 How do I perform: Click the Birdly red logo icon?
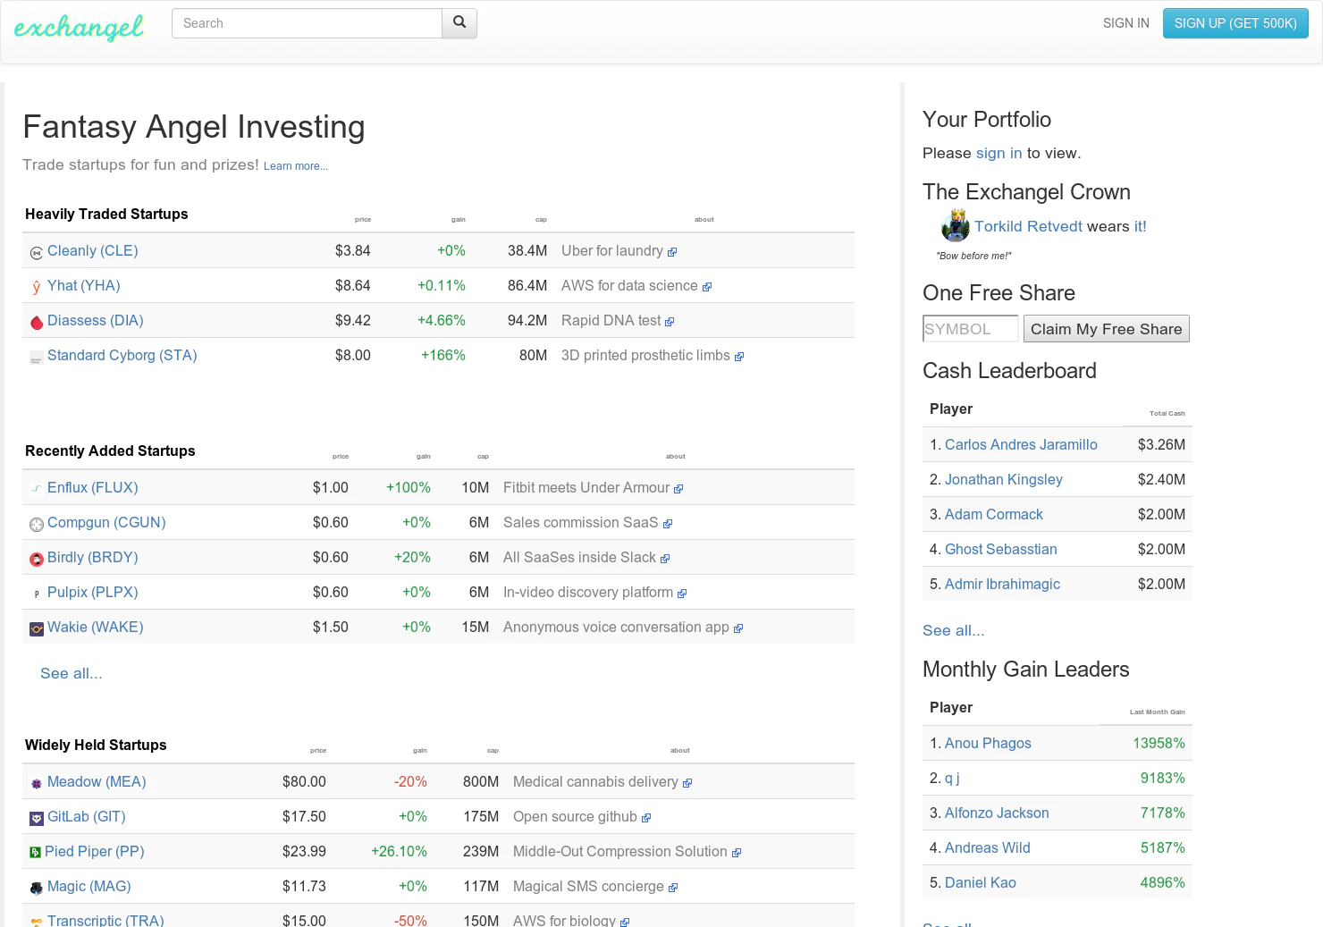coord(37,560)
